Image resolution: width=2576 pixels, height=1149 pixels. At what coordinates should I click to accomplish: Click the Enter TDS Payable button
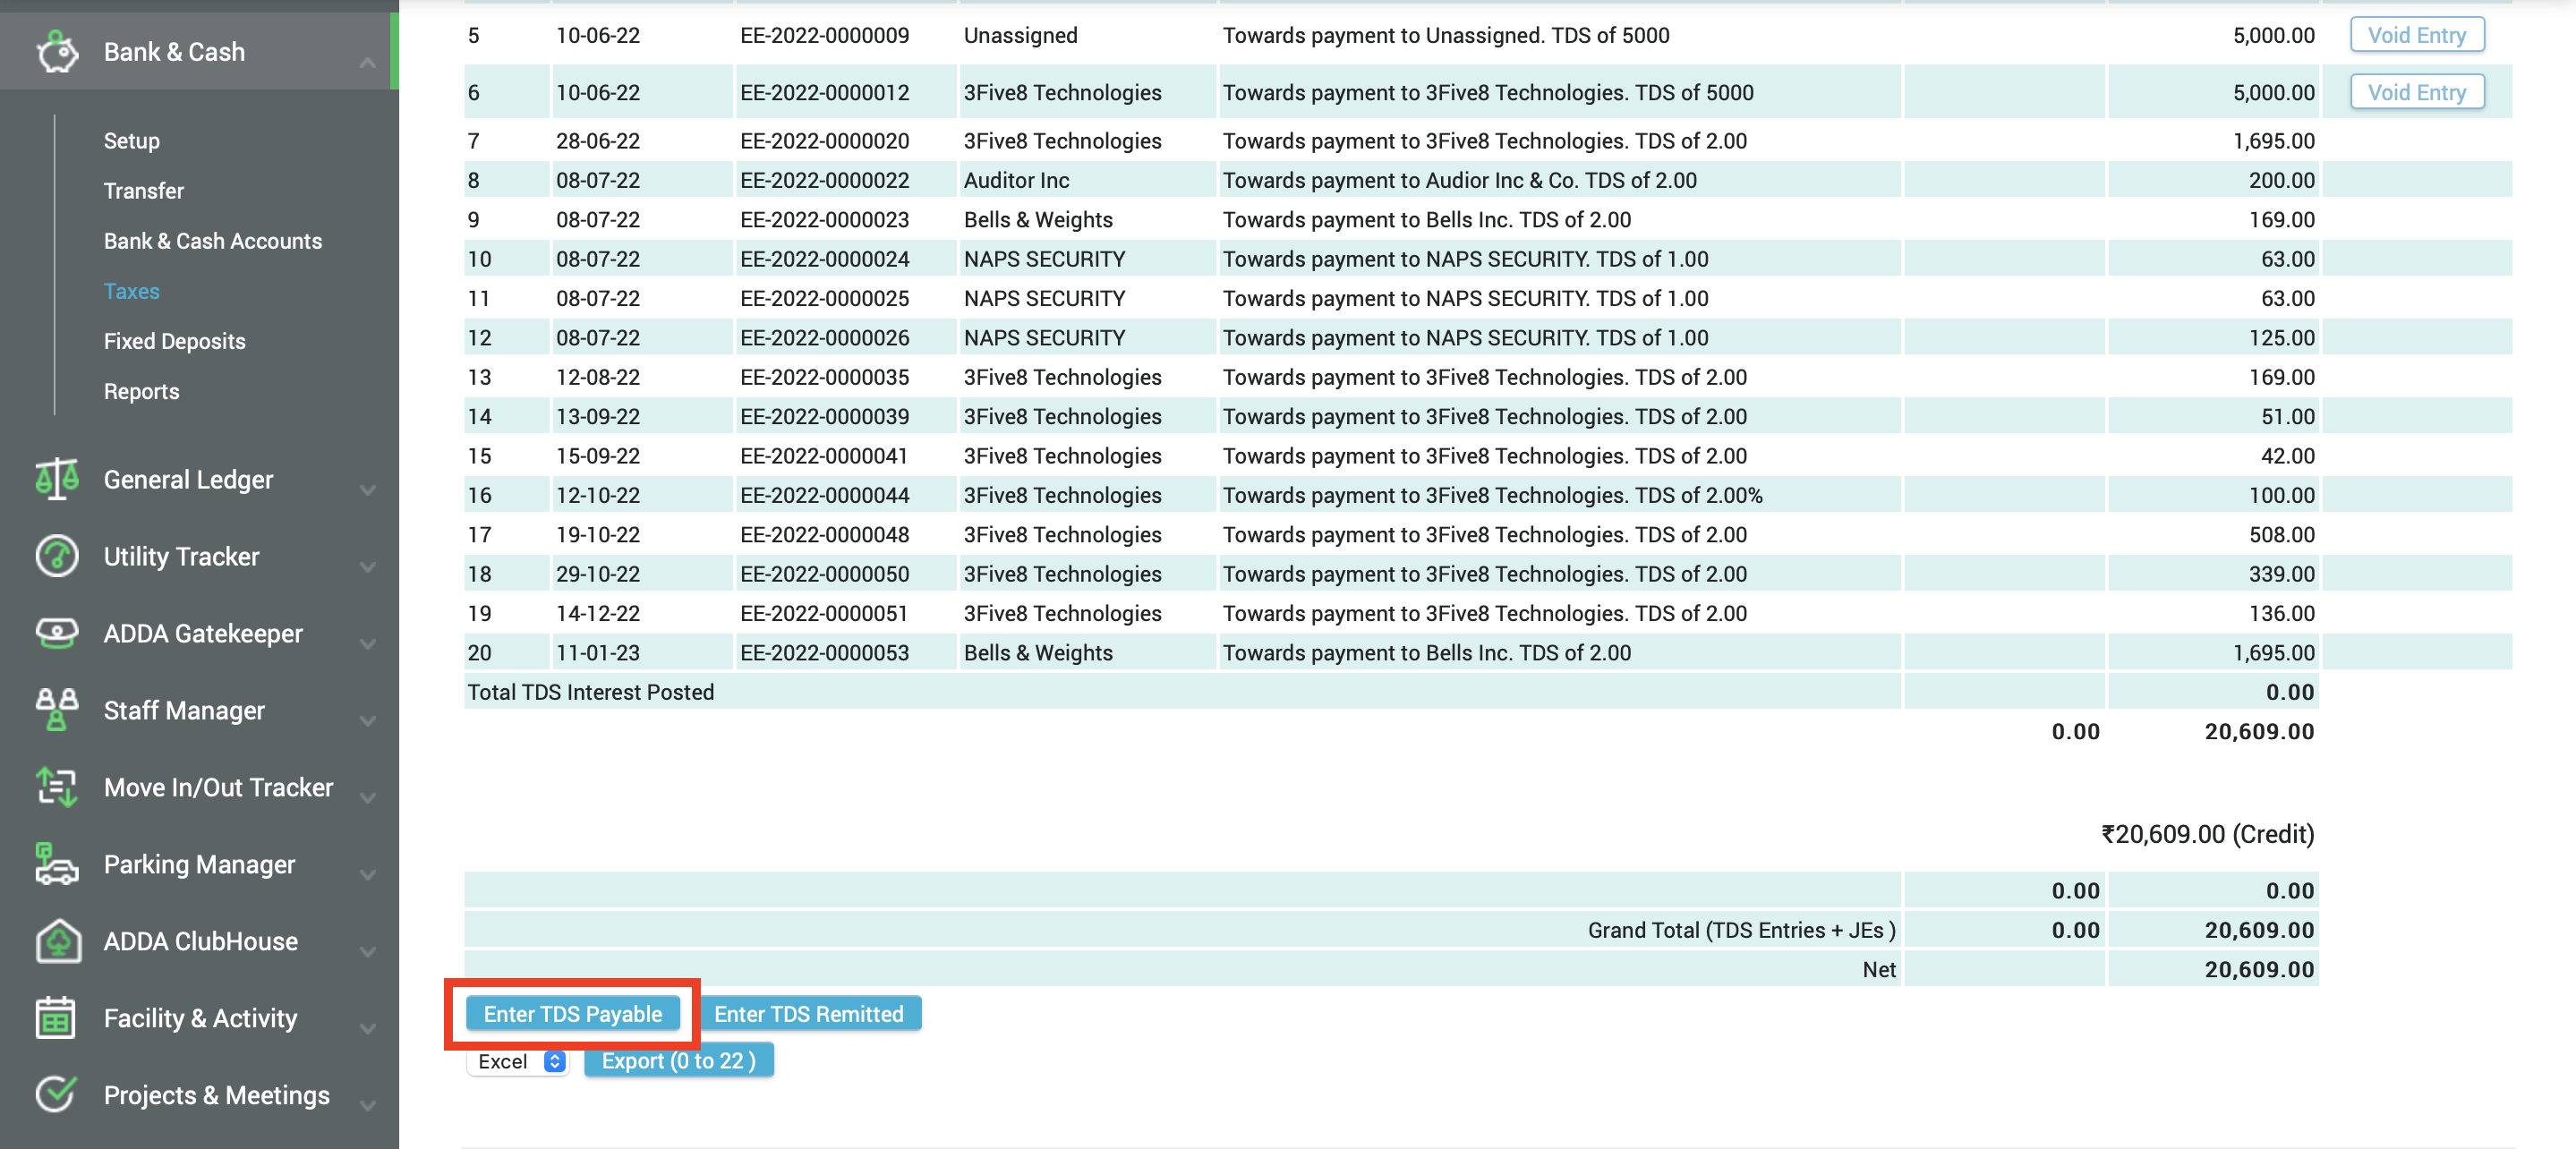pos(572,1013)
